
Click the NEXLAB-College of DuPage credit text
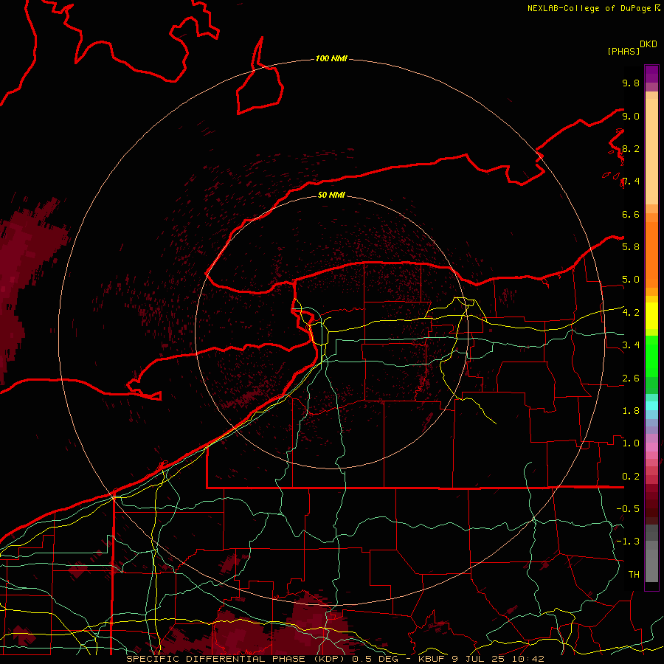pyautogui.click(x=589, y=8)
